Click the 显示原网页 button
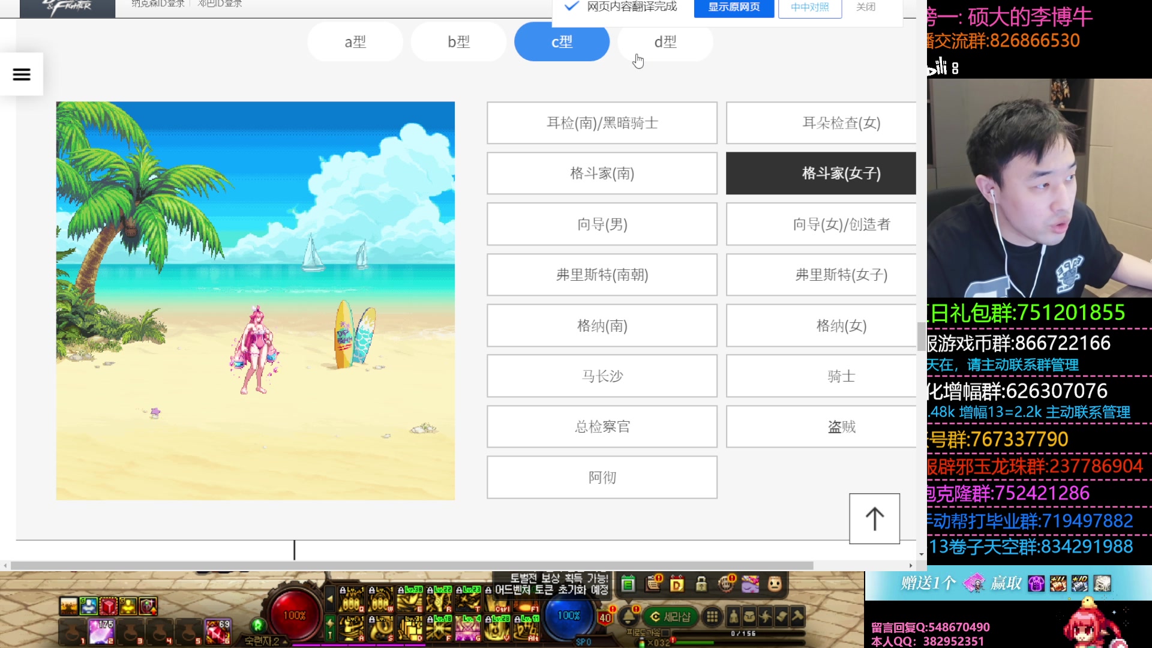Image resolution: width=1152 pixels, height=648 pixels. click(733, 7)
